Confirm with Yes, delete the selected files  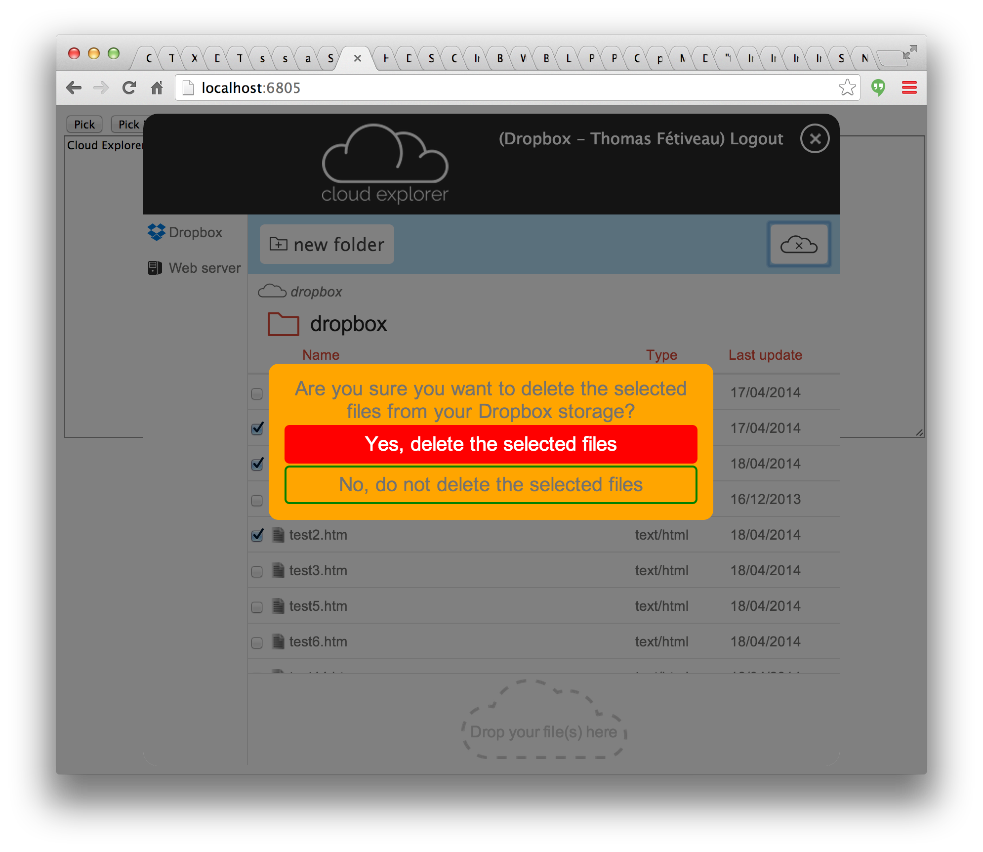[x=491, y=444]
